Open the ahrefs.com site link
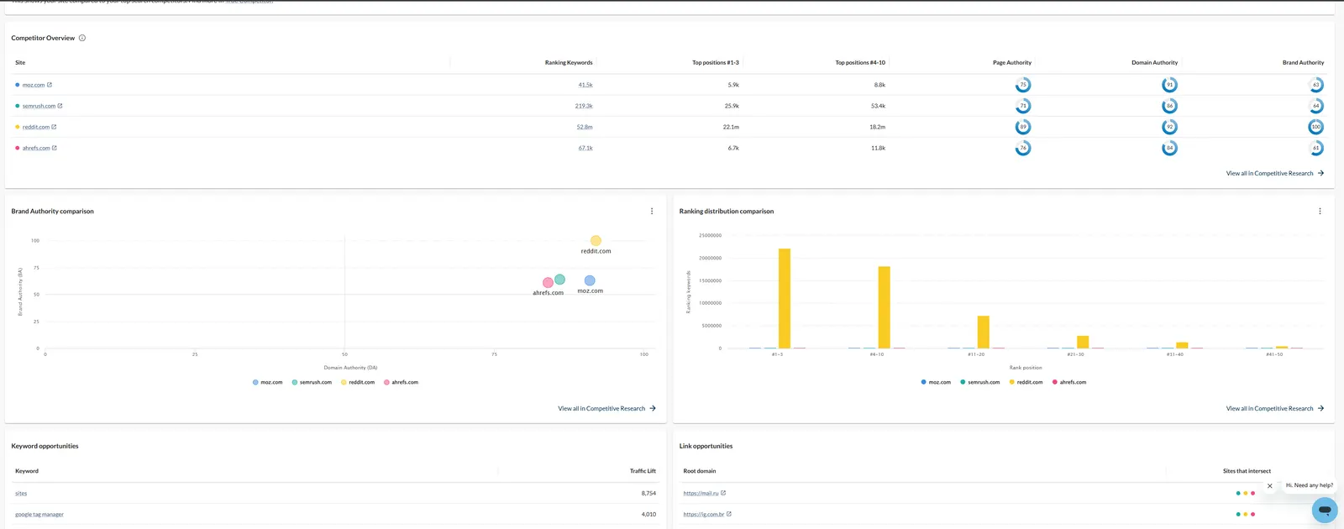This screenshot has width=1344, height=529. coord(36,148)
